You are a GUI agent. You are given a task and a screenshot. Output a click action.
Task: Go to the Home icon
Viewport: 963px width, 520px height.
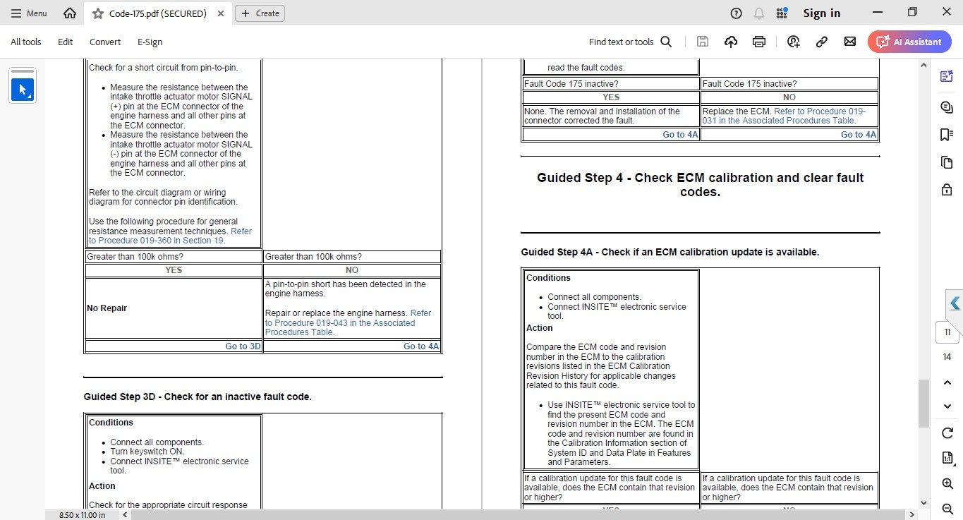(69, 13)
